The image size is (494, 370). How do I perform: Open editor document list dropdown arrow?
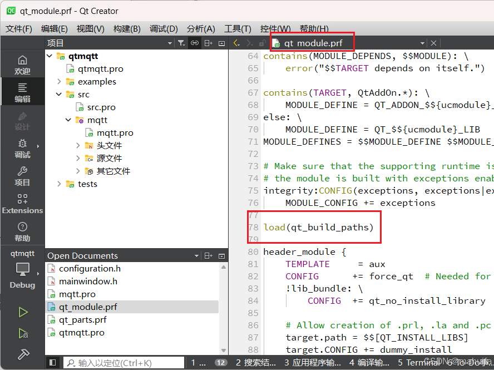click(x=422, y=43)
